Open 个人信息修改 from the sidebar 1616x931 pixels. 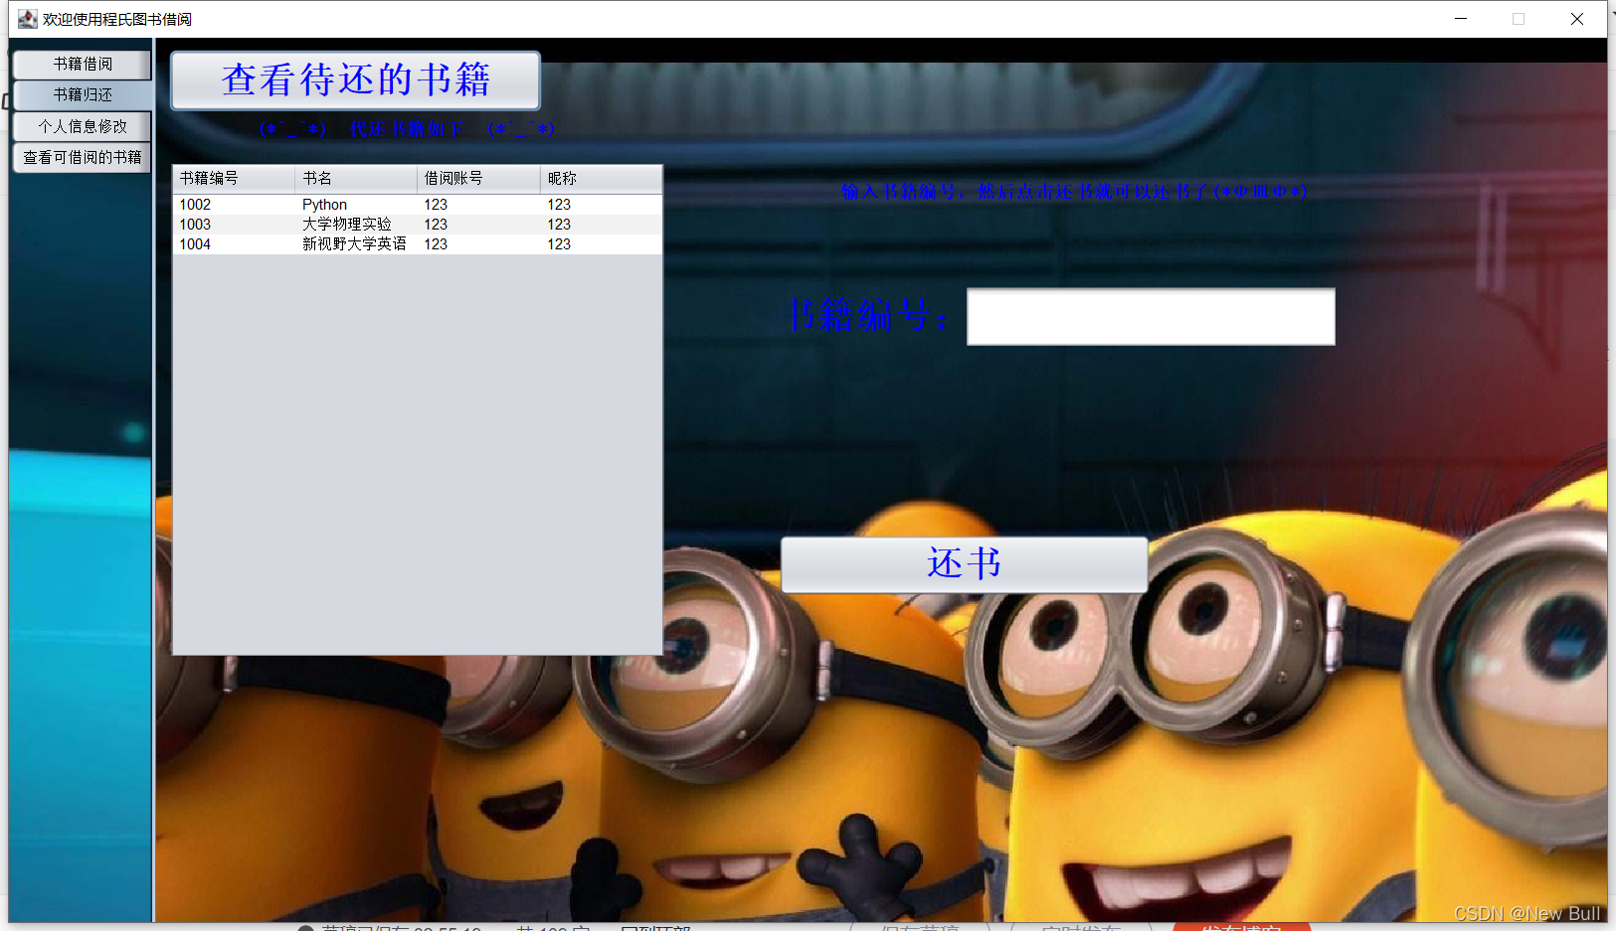[x=83, y=126]
